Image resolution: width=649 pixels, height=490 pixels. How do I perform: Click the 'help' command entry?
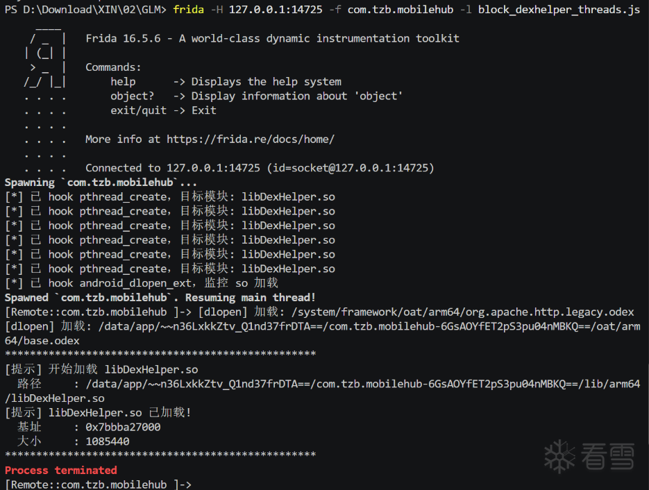[x=123, y=81]
